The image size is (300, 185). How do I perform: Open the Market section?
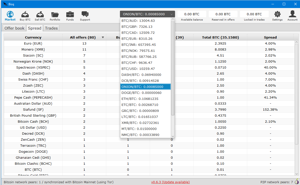(10, 16)
